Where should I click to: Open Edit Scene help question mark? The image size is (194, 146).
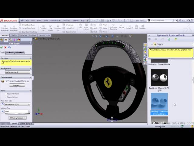point(30,43)
